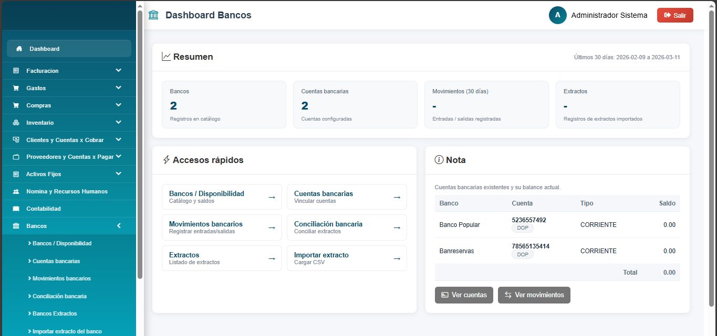This screenshot has width=717, height=336.
Task: Click the user avatar circle labeled A
Action: pyautogui.click(x=557, y=15)
